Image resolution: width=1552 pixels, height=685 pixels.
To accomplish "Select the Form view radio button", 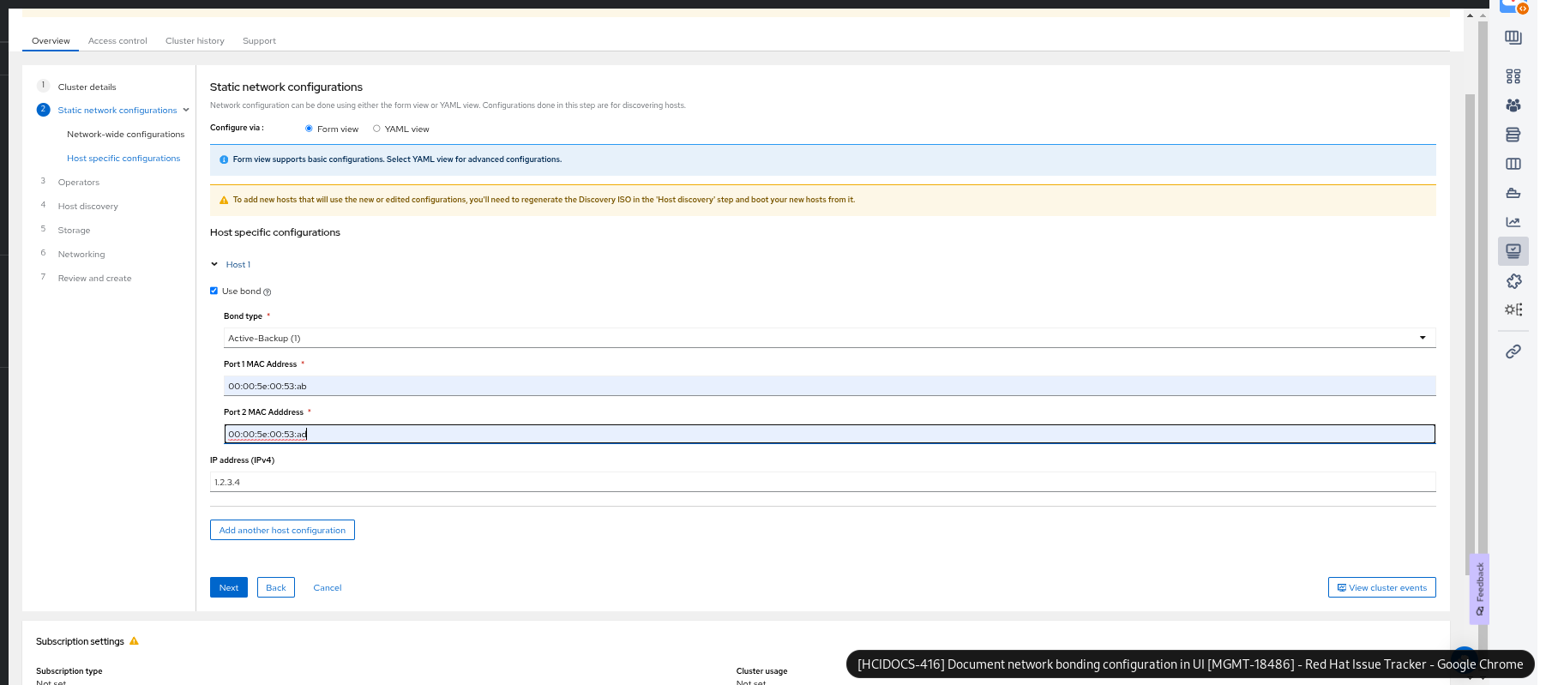I will [309, 129].
